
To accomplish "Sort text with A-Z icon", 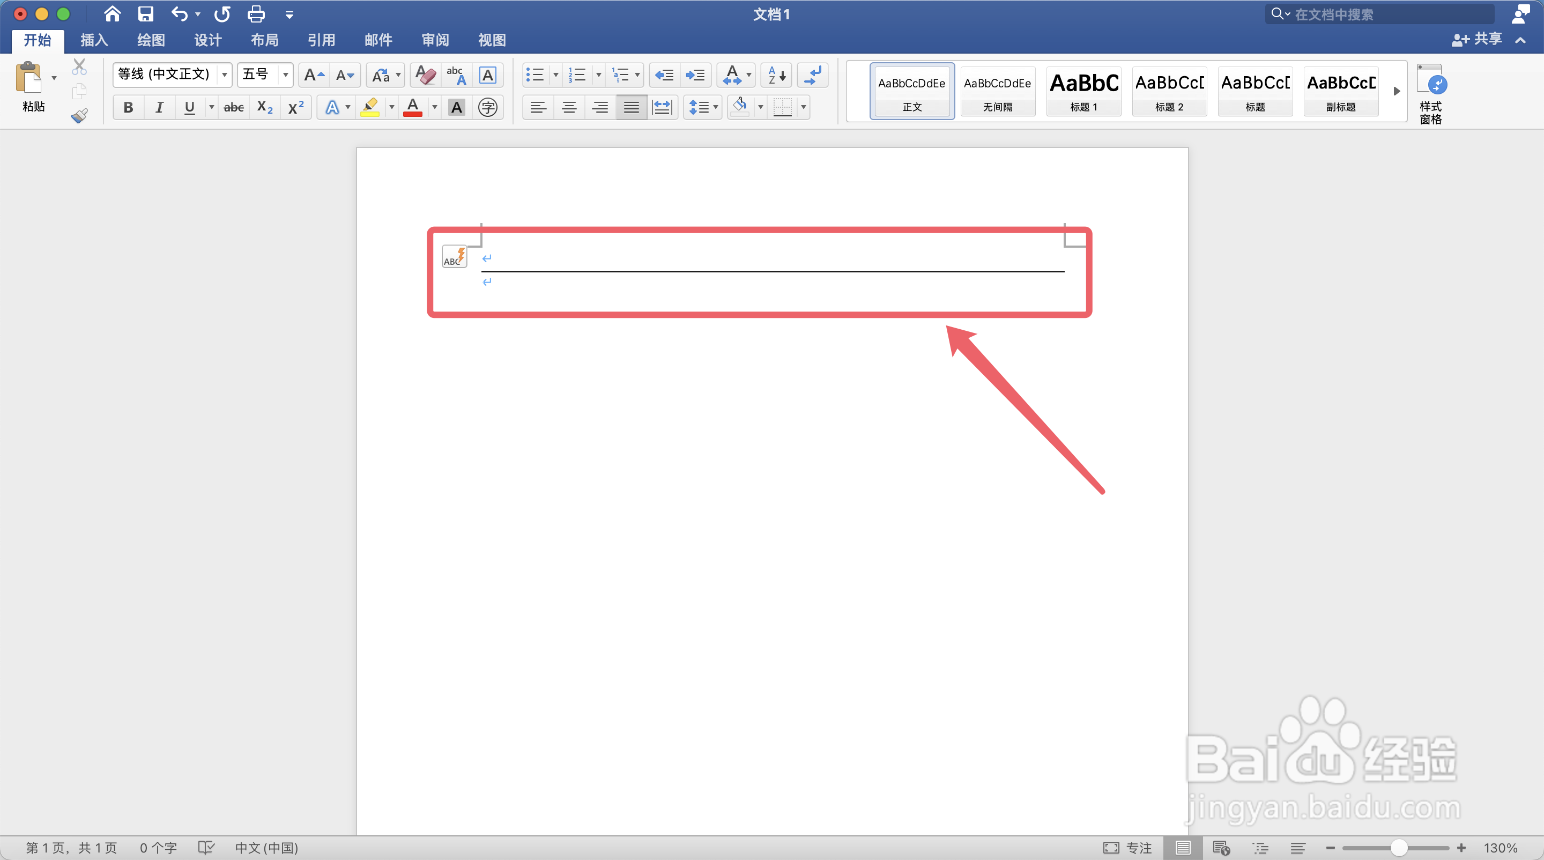I will pyautogui.click(x=777, y=75).
